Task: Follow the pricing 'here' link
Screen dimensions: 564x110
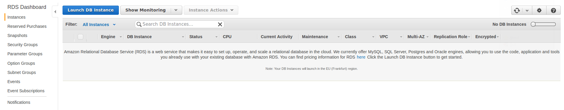Action: (x=361, y=57)
